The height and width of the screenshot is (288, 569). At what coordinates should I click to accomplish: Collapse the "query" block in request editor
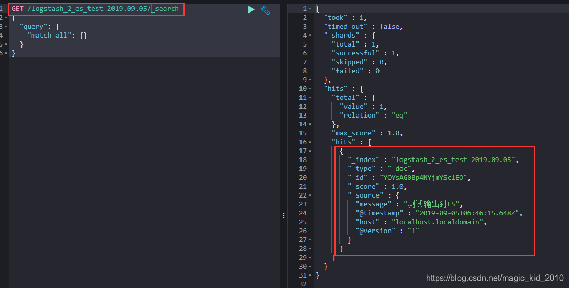tap(6, 27)
